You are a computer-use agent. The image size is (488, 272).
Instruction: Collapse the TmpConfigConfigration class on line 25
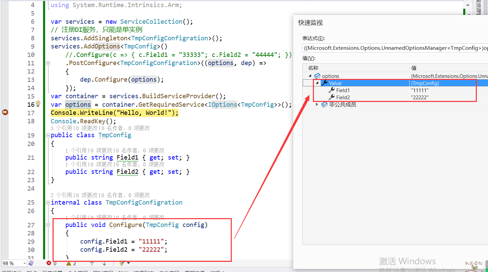point(48,203)
